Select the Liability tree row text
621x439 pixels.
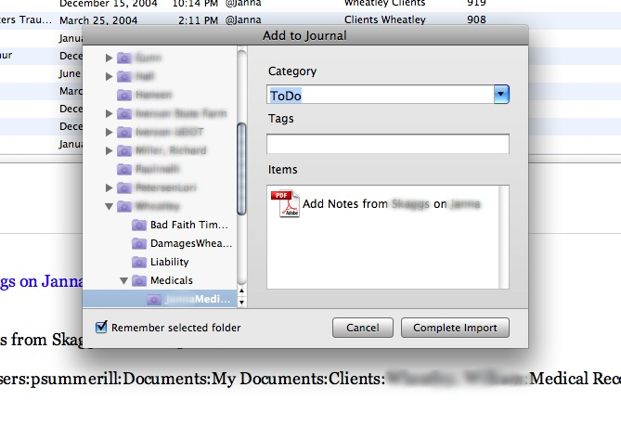coord(170,262)
